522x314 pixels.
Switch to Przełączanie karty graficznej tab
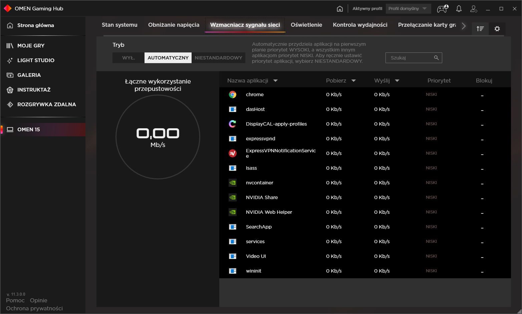427,25
